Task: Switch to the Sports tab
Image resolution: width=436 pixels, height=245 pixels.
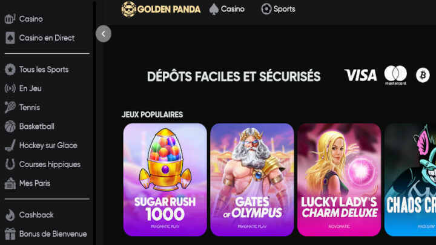Action: (278, 9)
